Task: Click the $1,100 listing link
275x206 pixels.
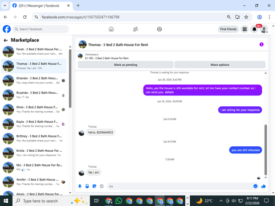Action: pyautogui.click(x=107, y=58)
